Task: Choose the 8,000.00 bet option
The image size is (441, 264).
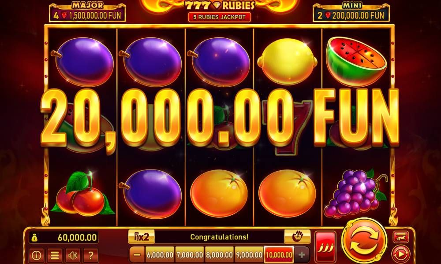Action: coord(219,255)
